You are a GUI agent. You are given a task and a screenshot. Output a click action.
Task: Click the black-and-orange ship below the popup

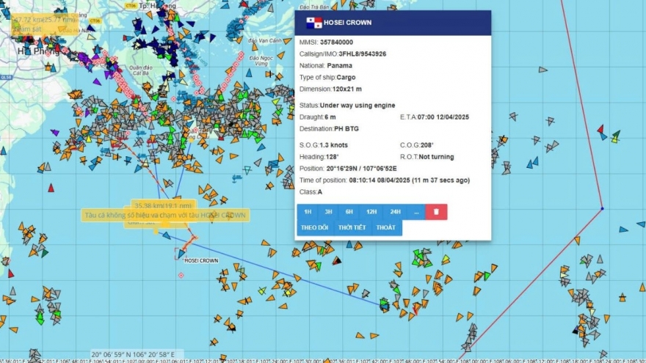click(337, 260)
